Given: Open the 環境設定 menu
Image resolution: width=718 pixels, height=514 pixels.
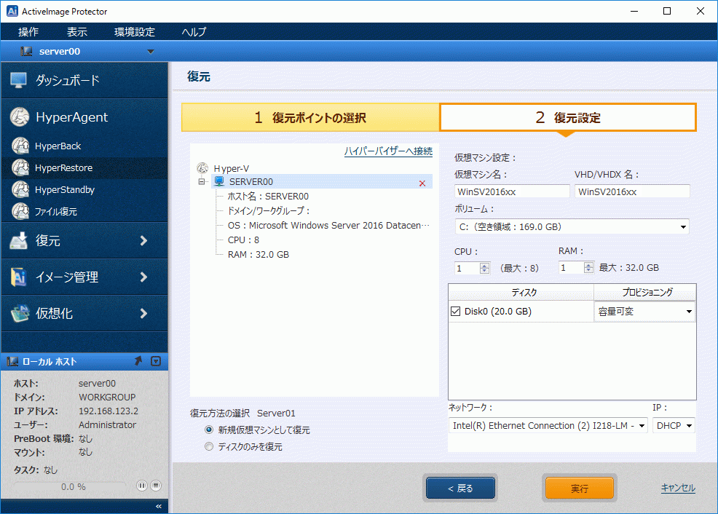Looking at the screenshot, I should coord(135,31).
